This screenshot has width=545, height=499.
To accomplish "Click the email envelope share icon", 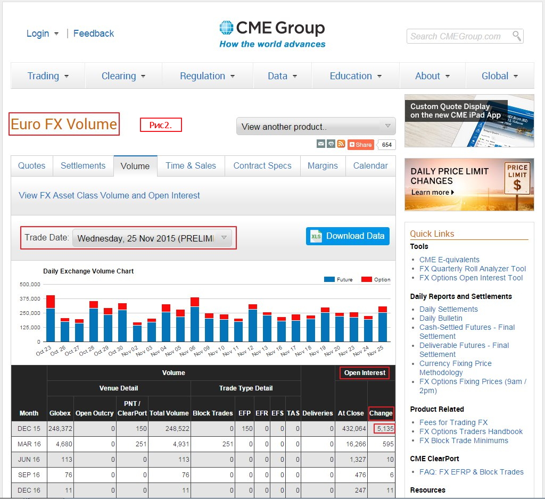I will click(321, 144).
